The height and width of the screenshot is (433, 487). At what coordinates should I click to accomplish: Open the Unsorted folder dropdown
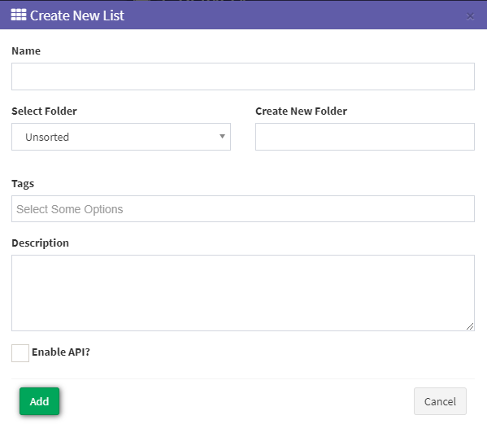pos(121,137)
